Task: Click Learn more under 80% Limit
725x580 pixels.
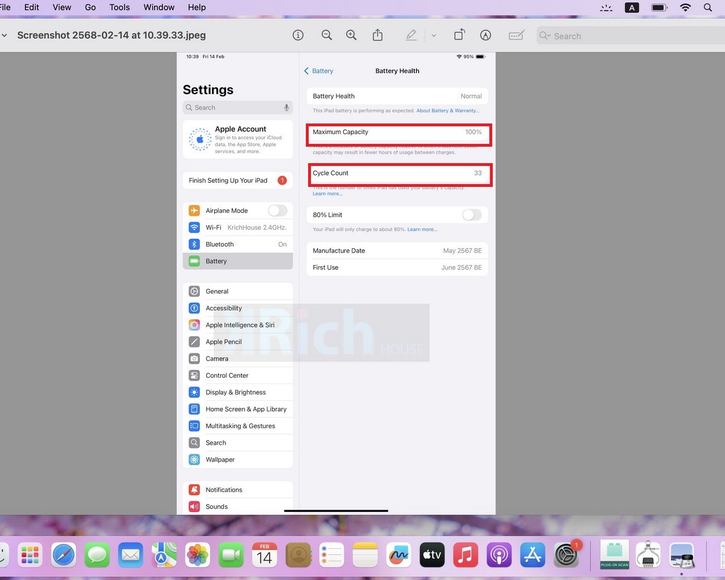Action: (x=422, y=229)
